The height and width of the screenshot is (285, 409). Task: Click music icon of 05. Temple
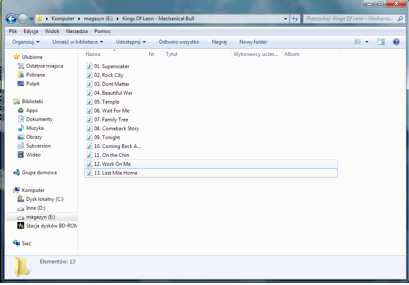(89, 101)
